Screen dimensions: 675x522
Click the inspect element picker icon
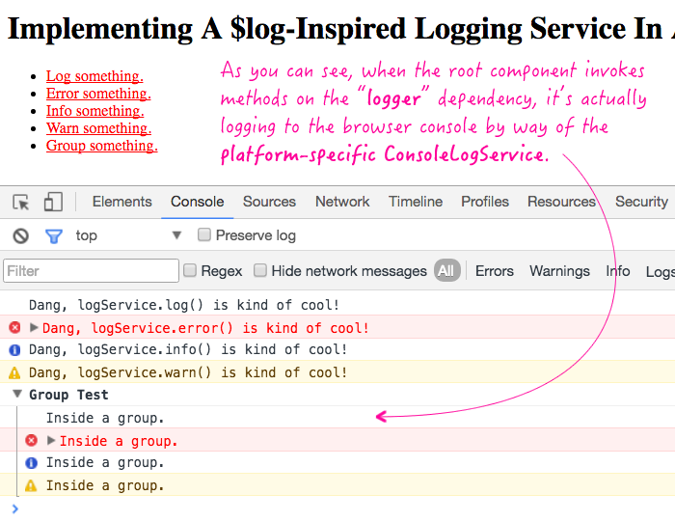pos(21,202)
